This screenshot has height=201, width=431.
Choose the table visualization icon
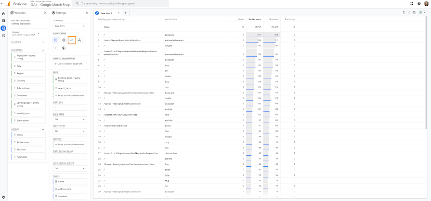56,40
